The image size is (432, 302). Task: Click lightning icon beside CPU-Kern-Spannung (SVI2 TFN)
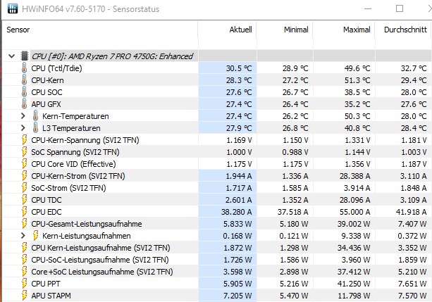(x=24, y=140)
